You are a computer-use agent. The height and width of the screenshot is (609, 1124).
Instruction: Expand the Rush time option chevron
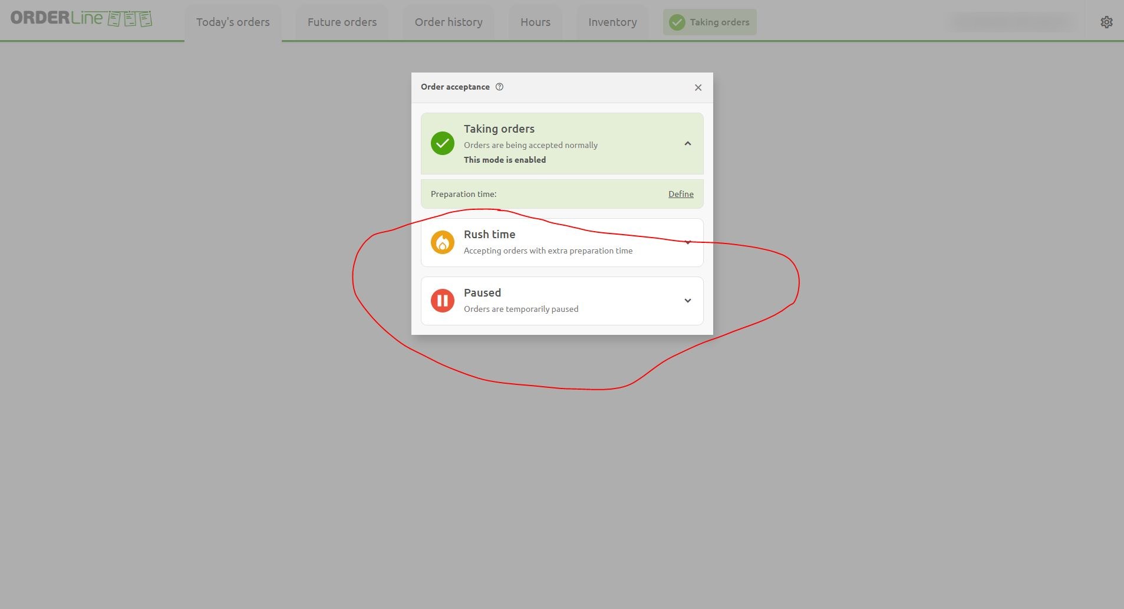[x=687, y=242]
